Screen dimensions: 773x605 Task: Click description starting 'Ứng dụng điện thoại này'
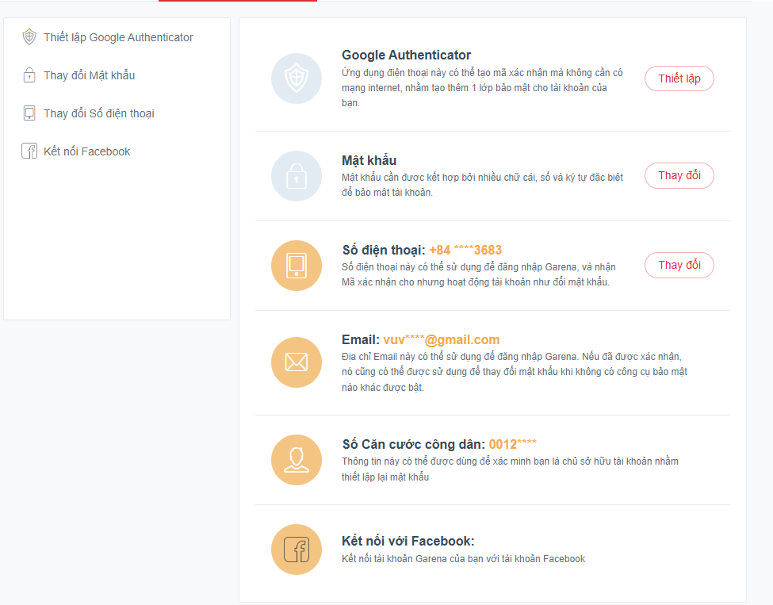click(x=482, y=88)
